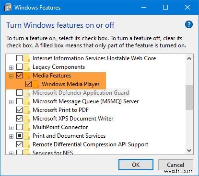Select the Windows Media Player label

(70, 84)
